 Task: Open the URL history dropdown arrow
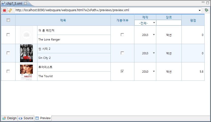coord(200,10)
